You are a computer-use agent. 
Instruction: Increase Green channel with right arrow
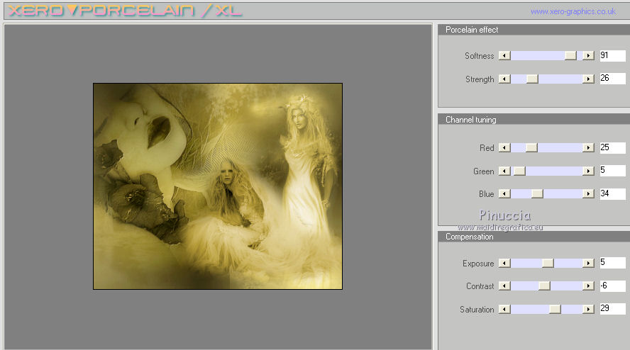click(588, 171)
